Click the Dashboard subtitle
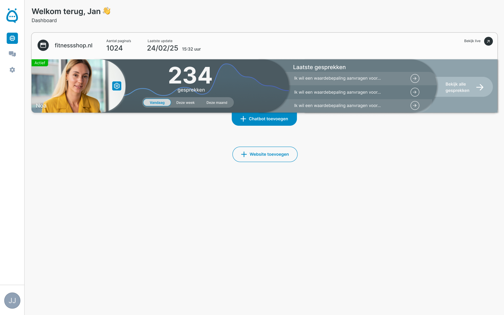Screen dimensions: 504x315 pos(44,21)
